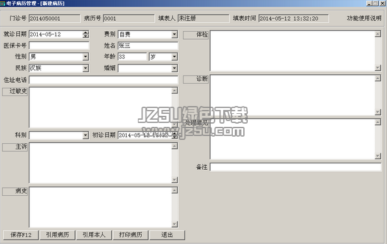Viewport: 387px width, 244px height.
Task: Click the 医保卡号 input field
Action: click(x=59, y=46)
